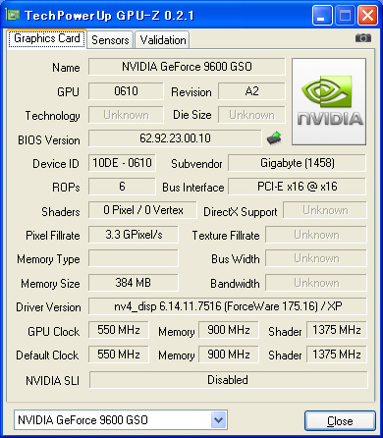383x438 pixels.
Task: Select the Graphics Card tab
Action: (46, 38)
